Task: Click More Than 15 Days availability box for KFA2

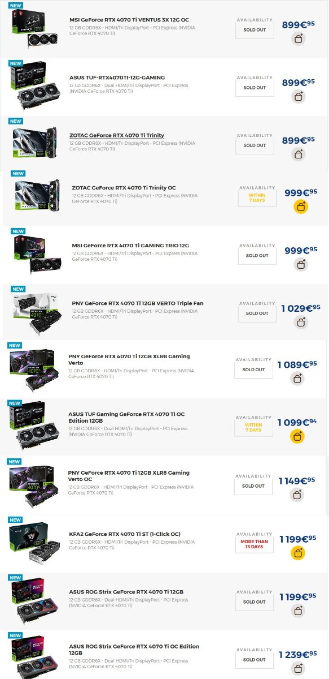Action: tap(254, 544)
